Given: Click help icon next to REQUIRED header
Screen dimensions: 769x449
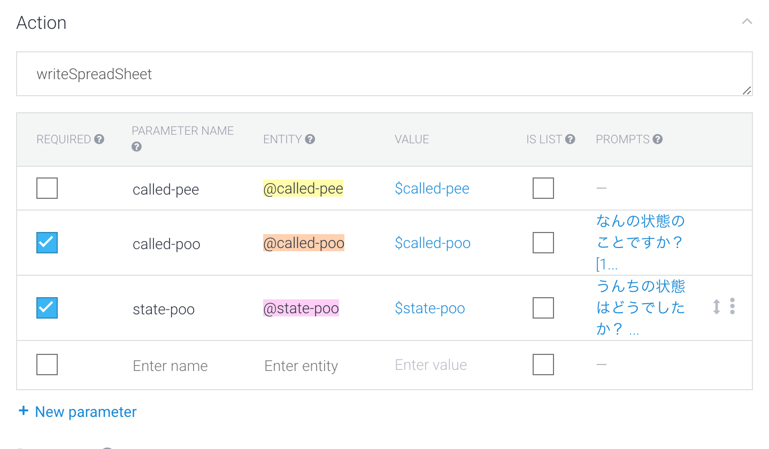Looking at the screenshot, I should (99, 139).
